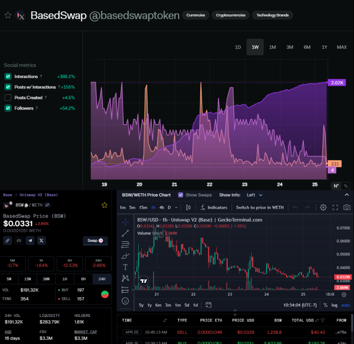Open the price axis settings icon
Image resolution: width=354 pixels, height=344 pixels.
(344, 295)
